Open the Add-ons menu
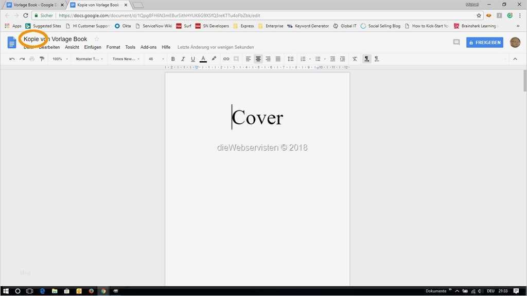 click(149, 47)
